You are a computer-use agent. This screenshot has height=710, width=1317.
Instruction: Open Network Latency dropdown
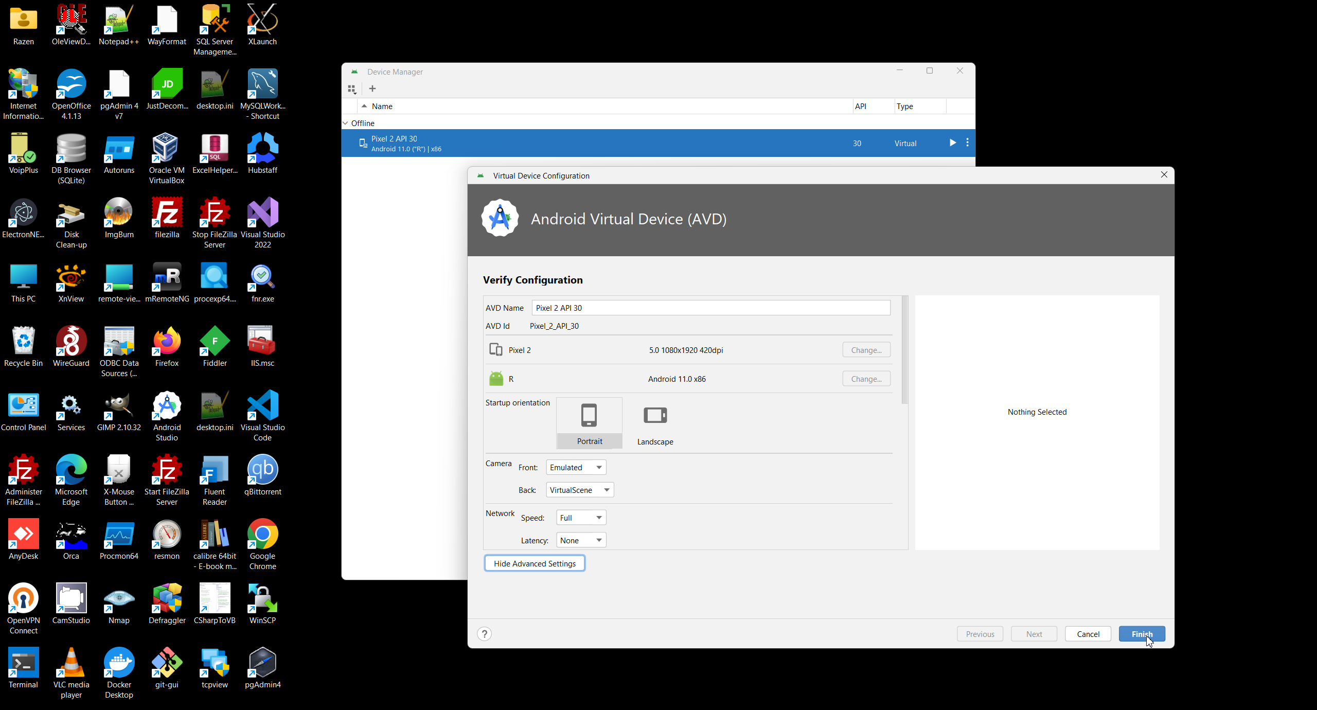[581, 540]
